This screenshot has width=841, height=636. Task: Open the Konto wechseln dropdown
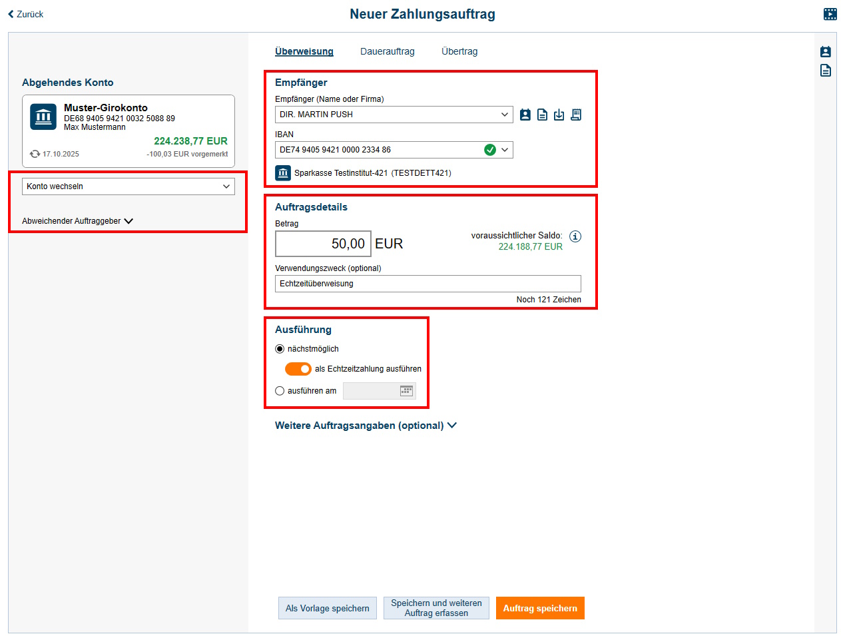click(x=128, y=186)
